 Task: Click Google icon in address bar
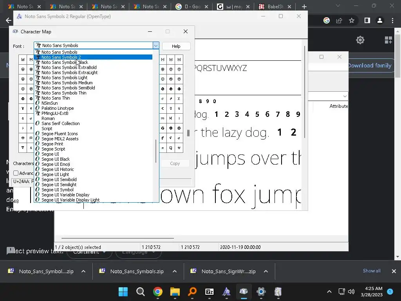[327, 20]
